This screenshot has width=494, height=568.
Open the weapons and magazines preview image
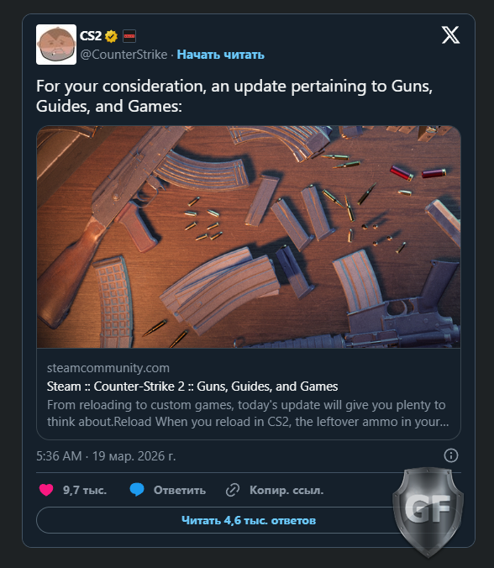(x=249, y=237)
